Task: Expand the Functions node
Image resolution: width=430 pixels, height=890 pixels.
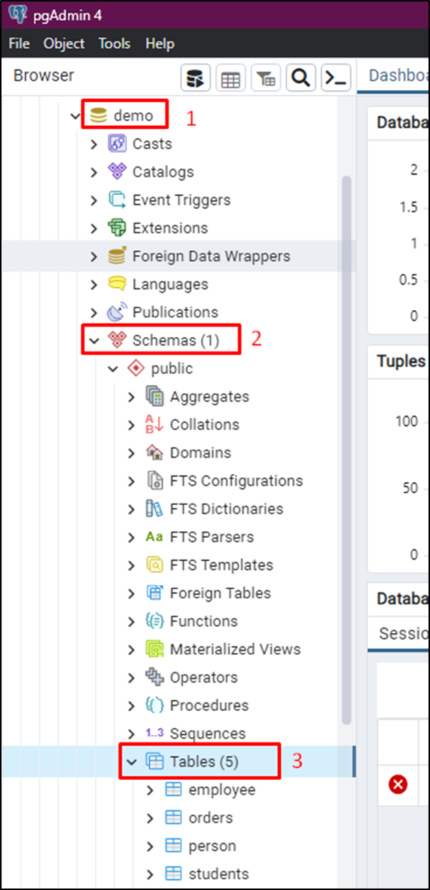Action: (x=131, y=621)
